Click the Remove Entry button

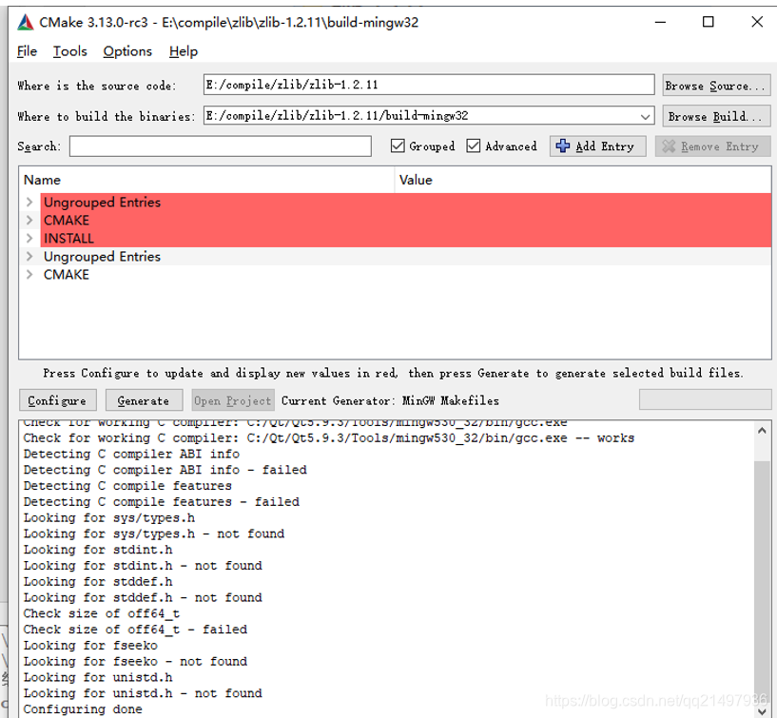point(712,146)
